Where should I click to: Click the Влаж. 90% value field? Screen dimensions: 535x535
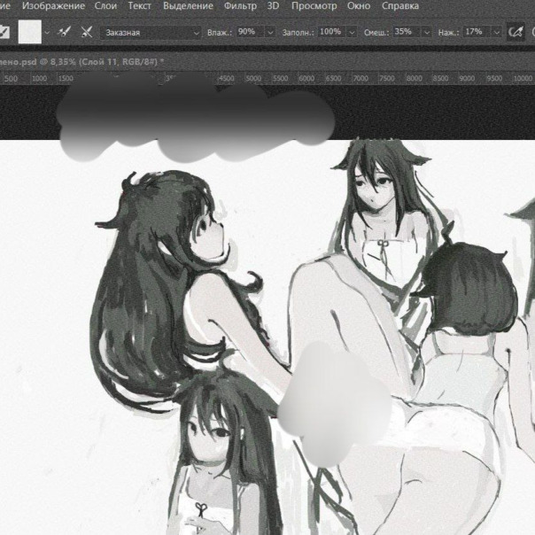[250, 32]
